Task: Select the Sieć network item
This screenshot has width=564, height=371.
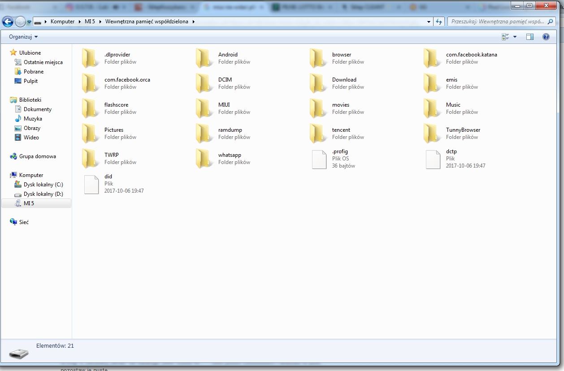Action: pyautogui.click(x=24, y=222)
